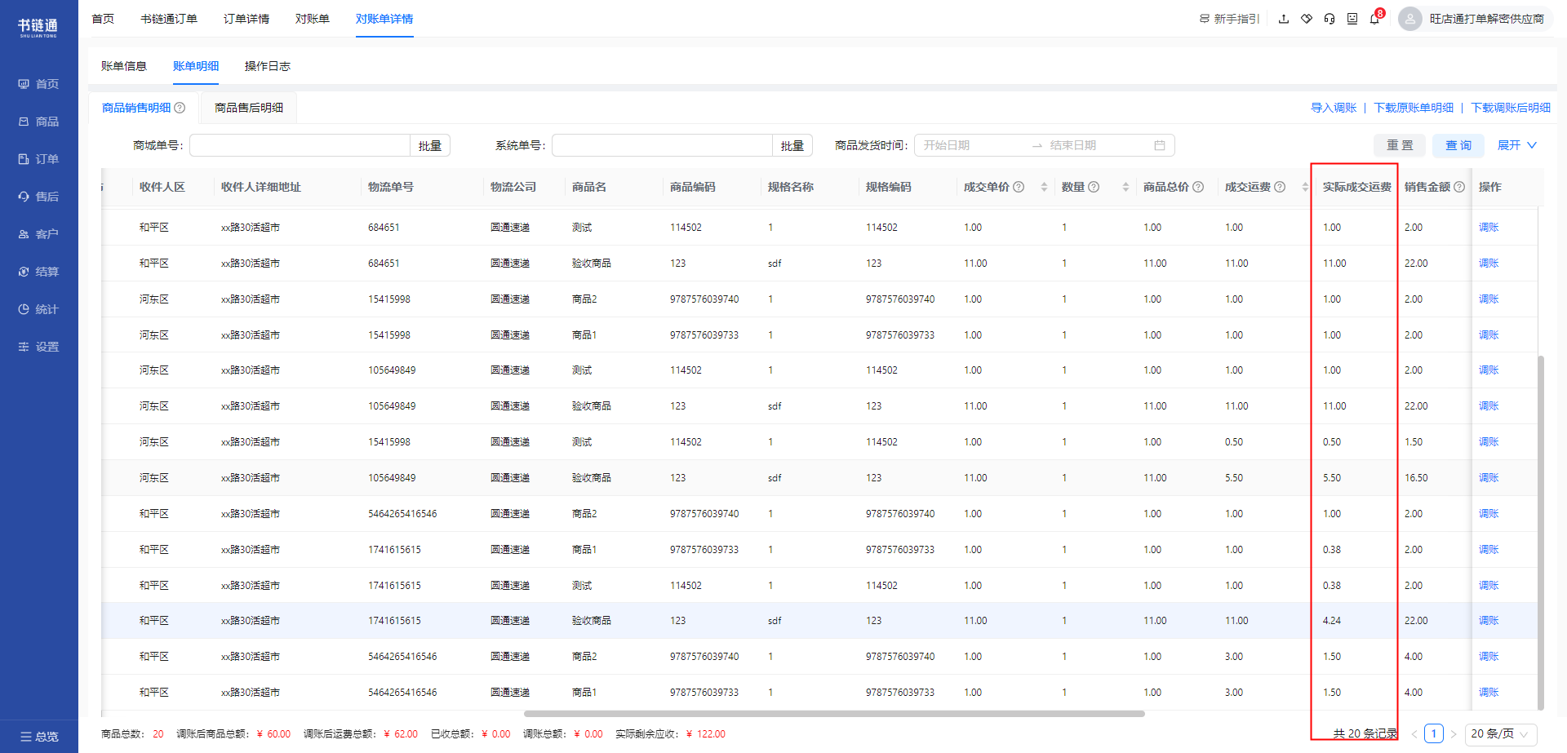Click help icon next to 成交单价 header
This screenshot has height=753, width=1567.
coord(1019,187)
